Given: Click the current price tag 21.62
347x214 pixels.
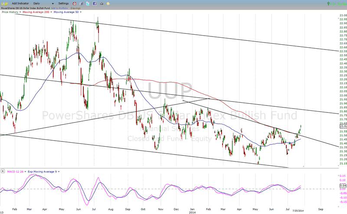Looking at the screenshot, I should [343, 126].
